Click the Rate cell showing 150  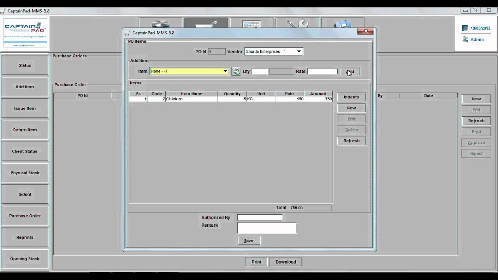pos(289,99)
